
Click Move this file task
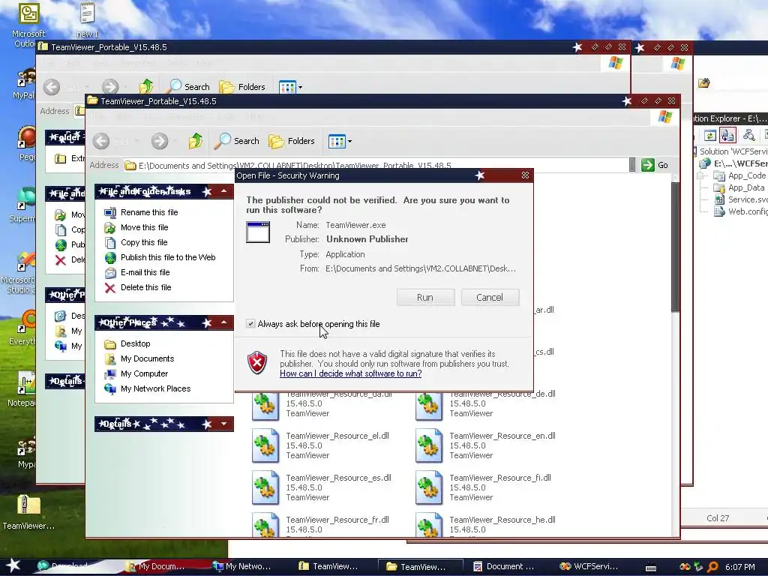(x=144, y=227)
